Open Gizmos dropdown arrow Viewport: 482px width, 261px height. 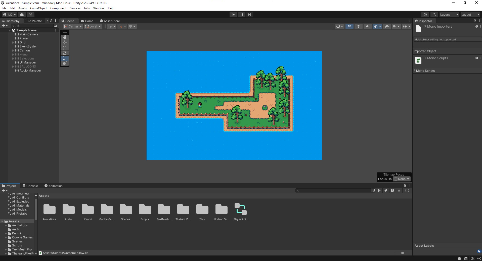pos(410,26)
